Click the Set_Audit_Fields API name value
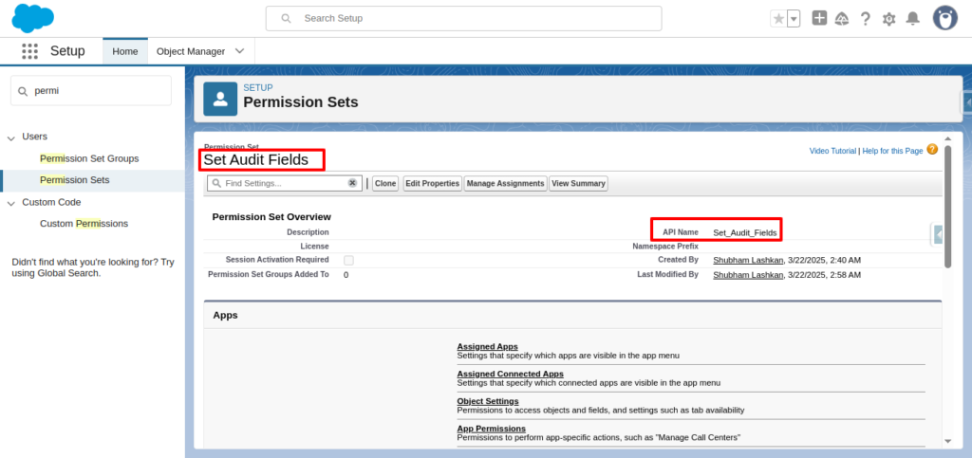The width and height of the screenshot is (972, 458). point(744,232)
